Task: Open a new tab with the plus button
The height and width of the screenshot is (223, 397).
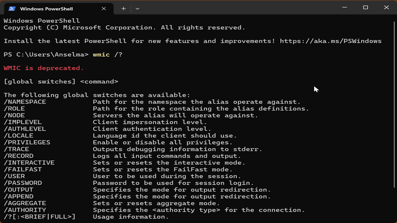Action: point(123,9)
